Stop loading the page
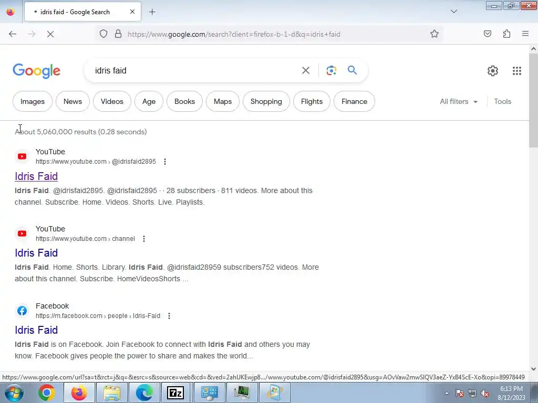This screenshot has width=538, height=403. pyautogui.click(x=50, y=34)
